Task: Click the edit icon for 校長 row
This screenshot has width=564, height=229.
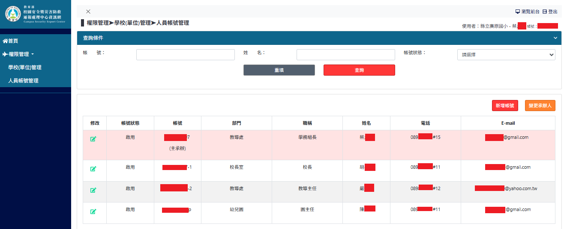Action: (93, 169)
